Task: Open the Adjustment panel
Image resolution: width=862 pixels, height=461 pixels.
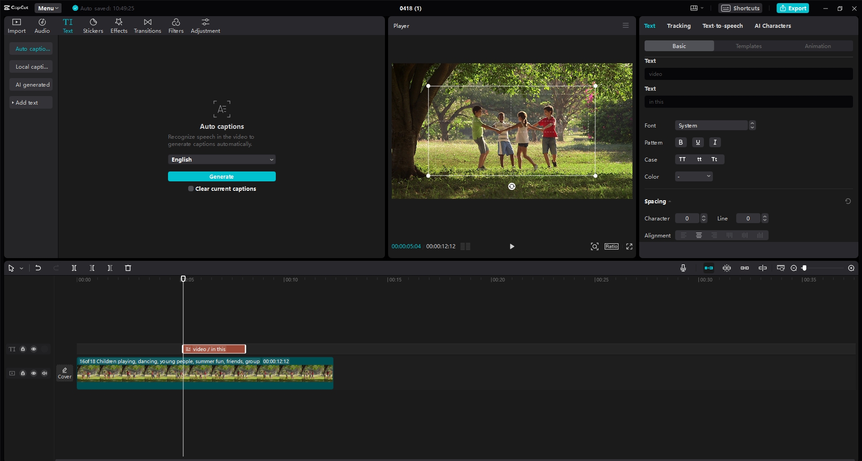Action: 205,26
